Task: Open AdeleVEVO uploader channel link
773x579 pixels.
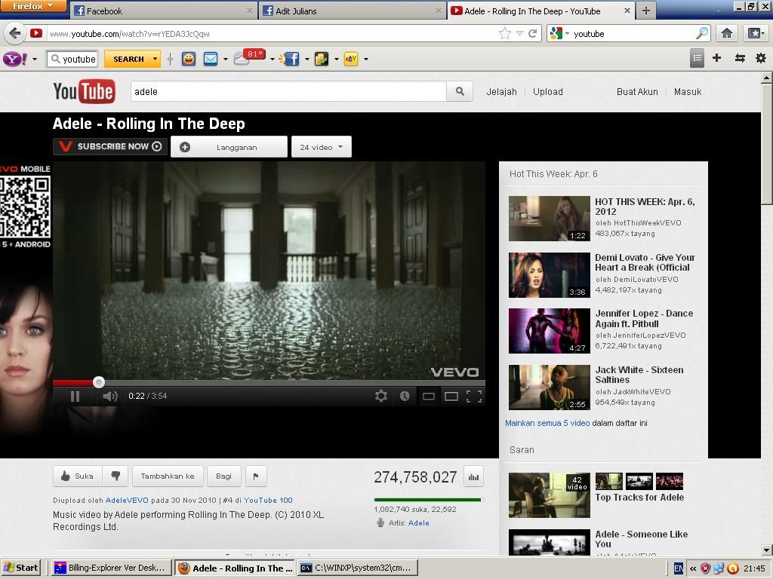Action: [127, 501]
